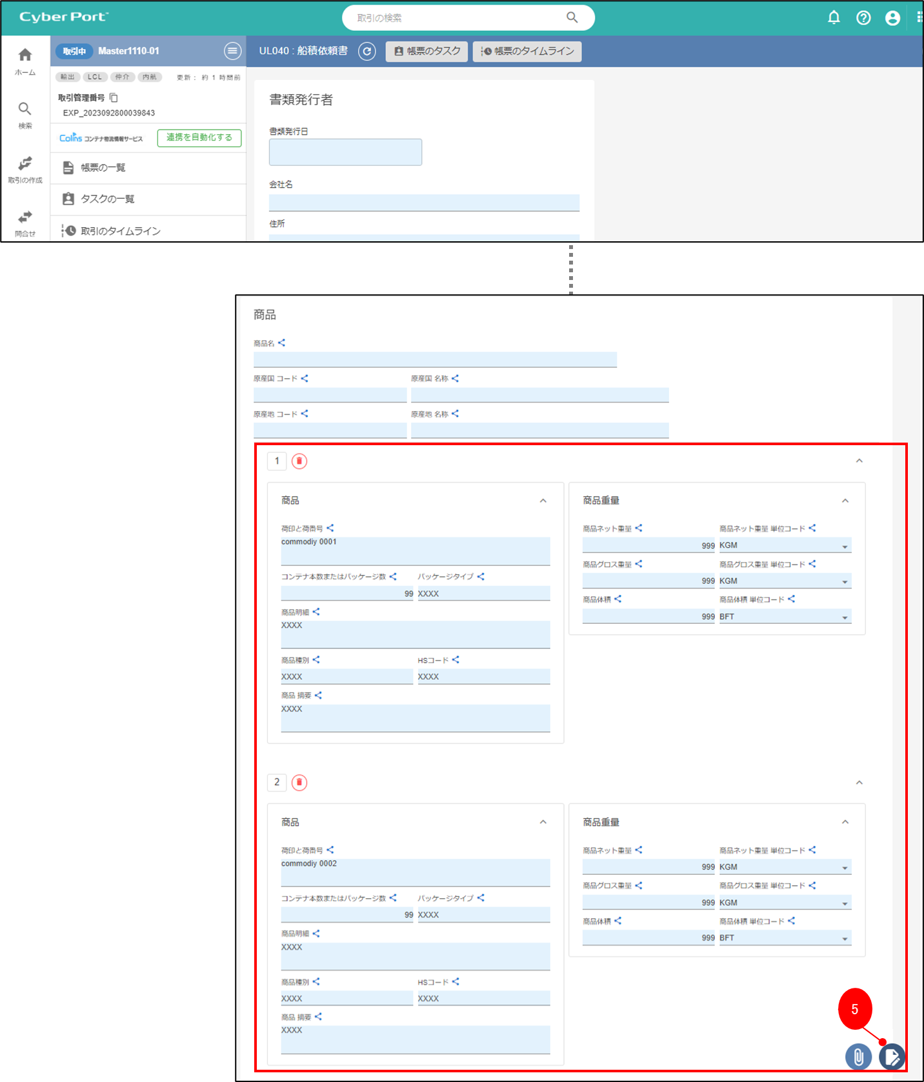Click the edit document floating button
Viewport: 924px width, 1082px height.
[892, 1057]
